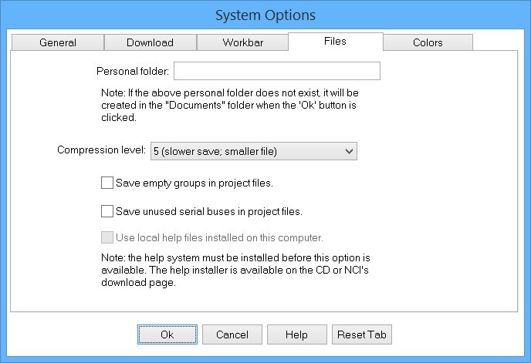Click the active Files tab
Screen dimensions: 531x363
[x=335, y=42]
